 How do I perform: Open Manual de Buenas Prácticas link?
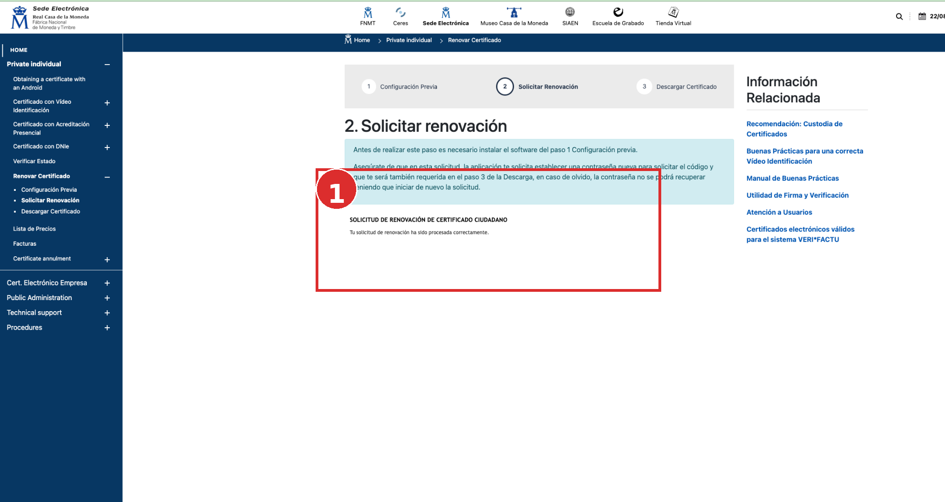pos(792,178)
